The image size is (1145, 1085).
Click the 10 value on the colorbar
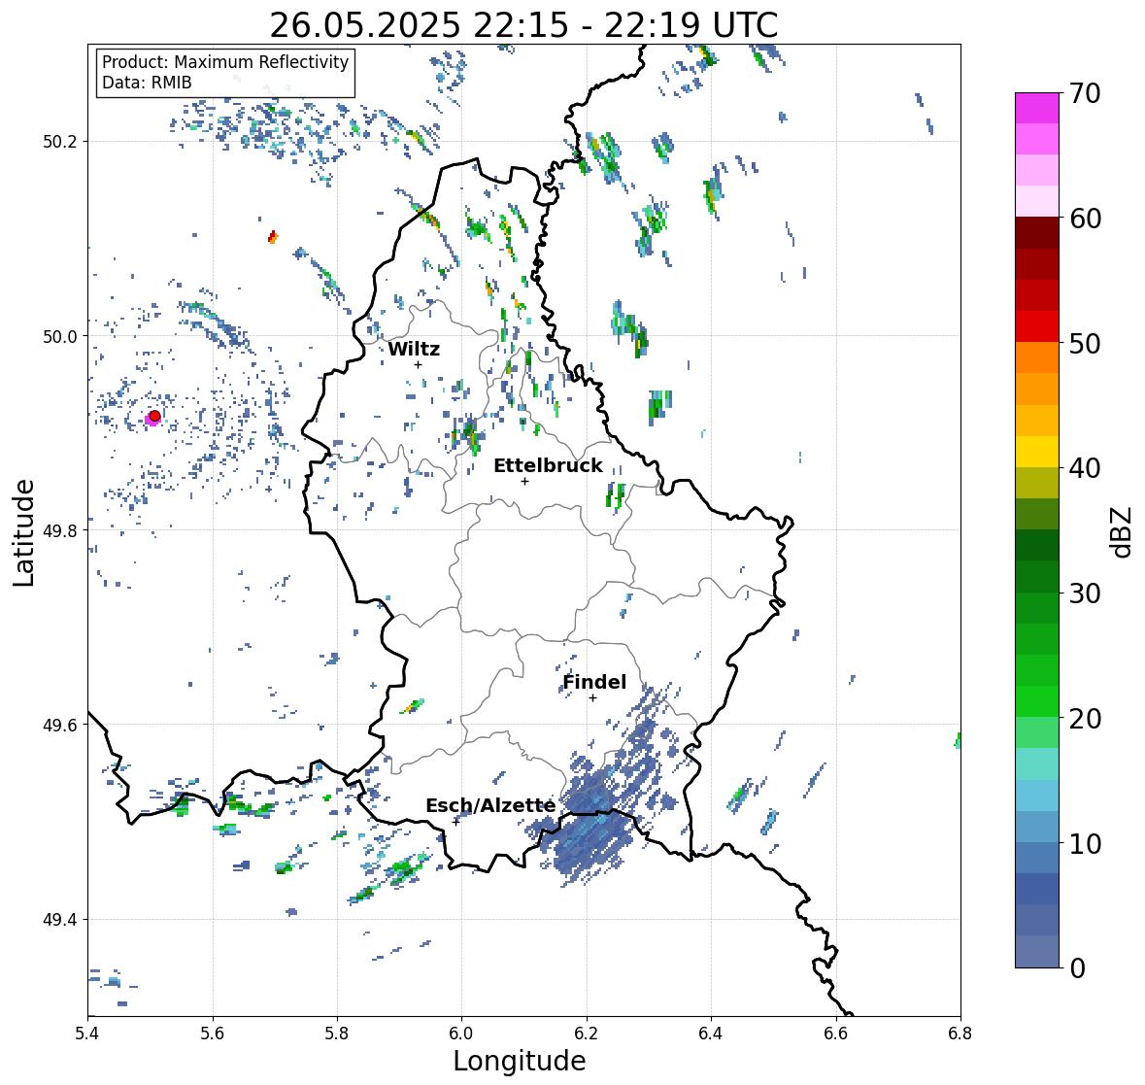click(1085, 843)
